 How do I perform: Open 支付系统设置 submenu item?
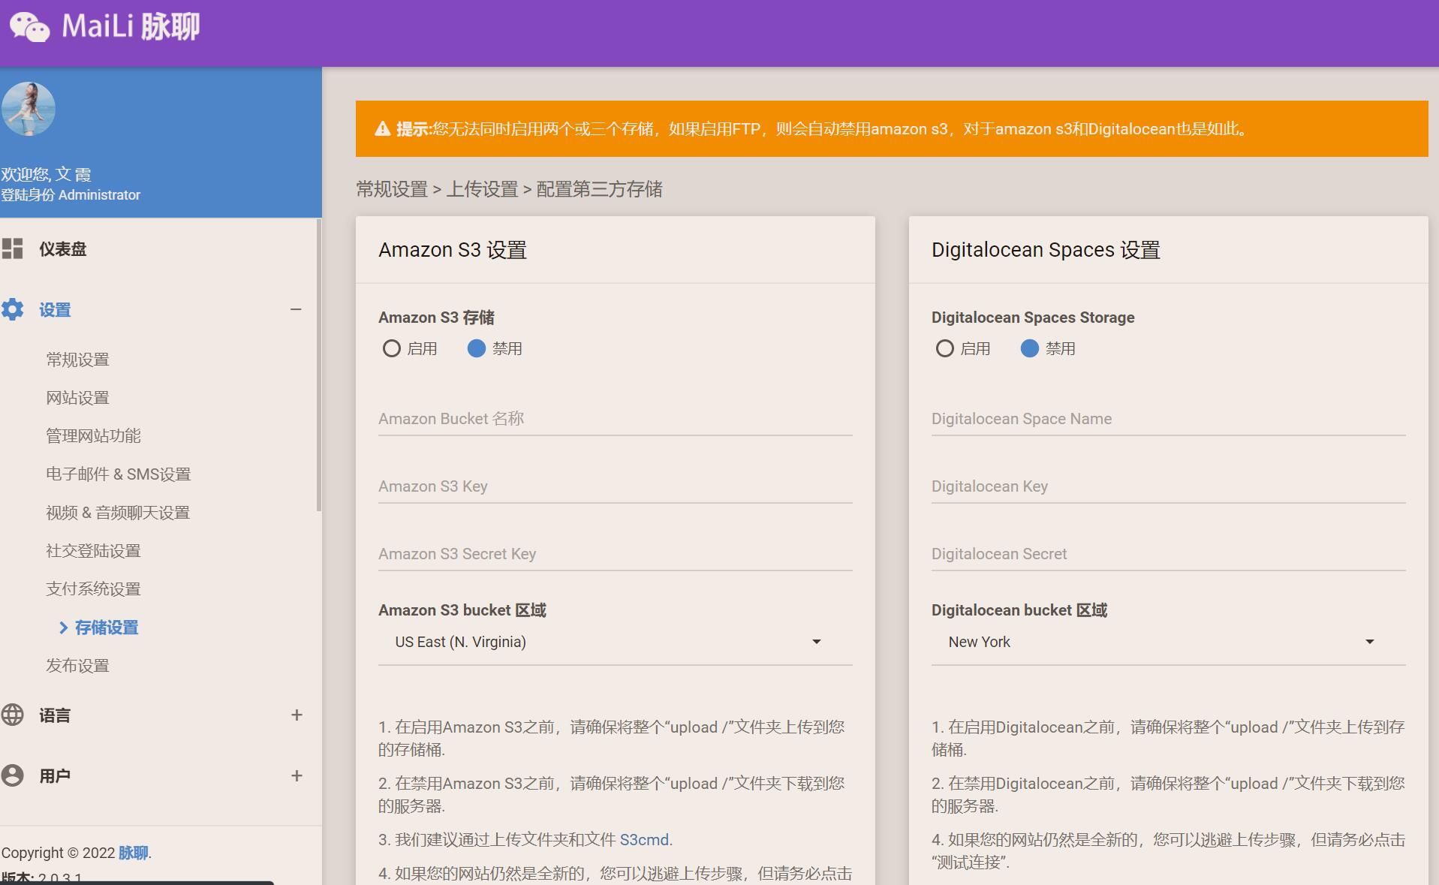94,589
